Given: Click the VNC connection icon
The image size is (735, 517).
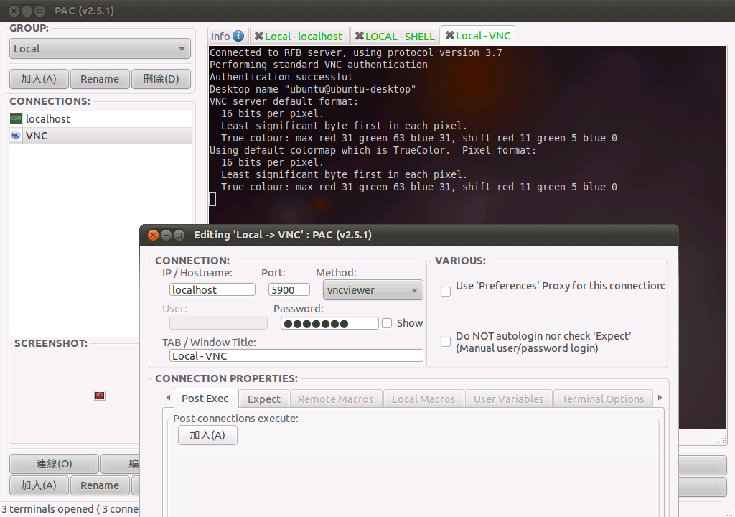Looking at the screenshot, I should point(16,136).
